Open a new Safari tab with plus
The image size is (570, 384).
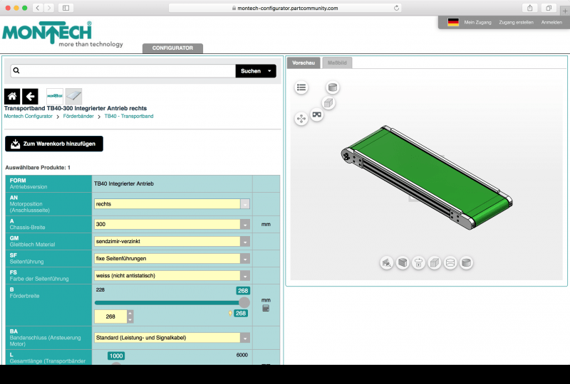[x=565, y=11]
